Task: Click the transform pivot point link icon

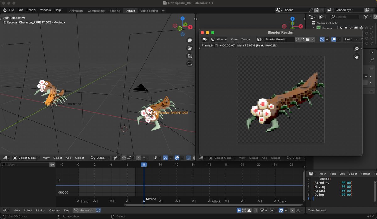Action: pos(116,158)
